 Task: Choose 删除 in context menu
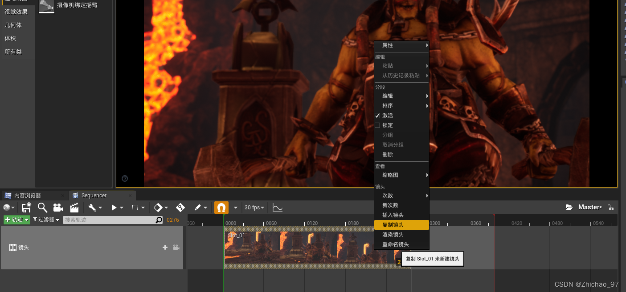tap(401, 155)
